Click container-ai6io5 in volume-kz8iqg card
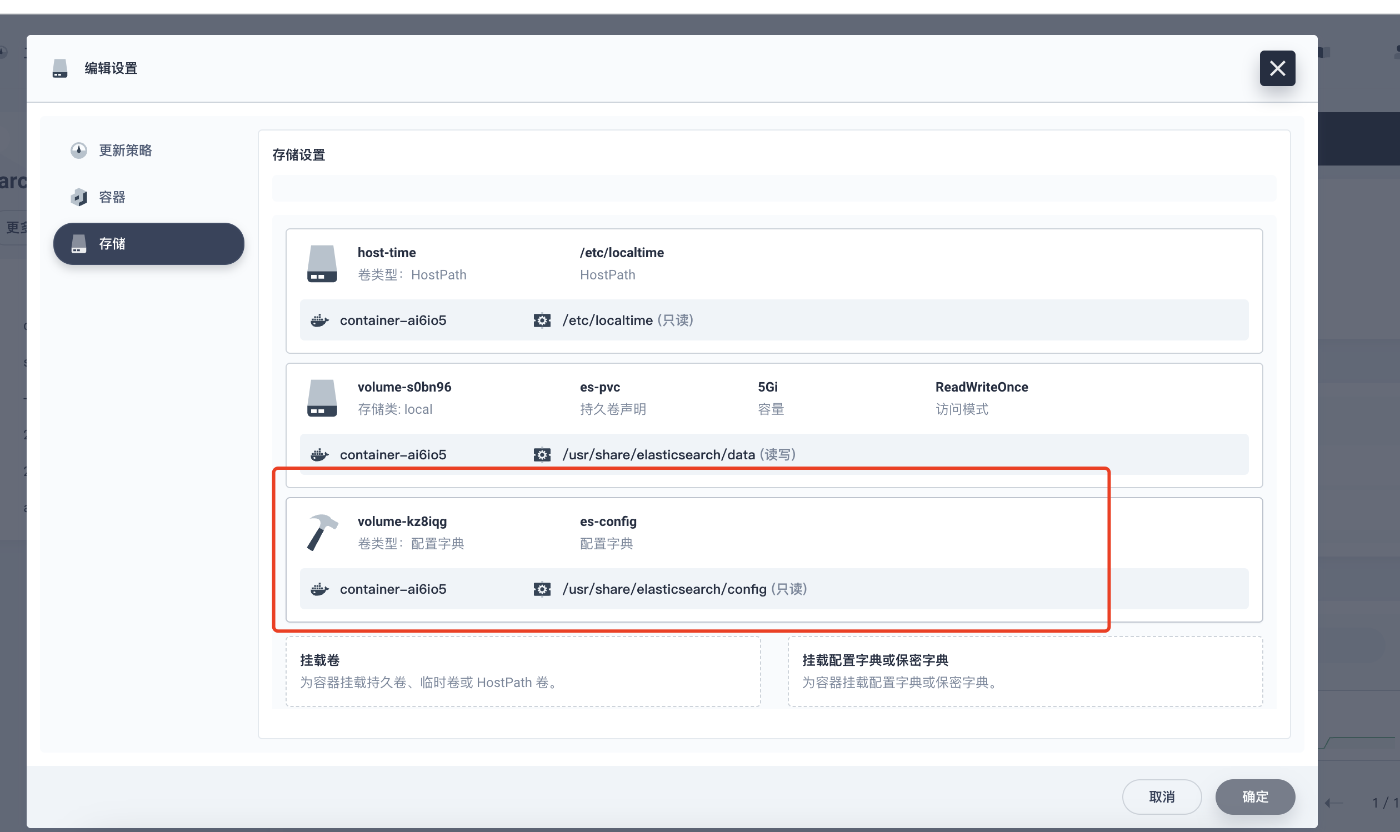The height and width of the screenshot is (832, 1400). pos(393,589)
